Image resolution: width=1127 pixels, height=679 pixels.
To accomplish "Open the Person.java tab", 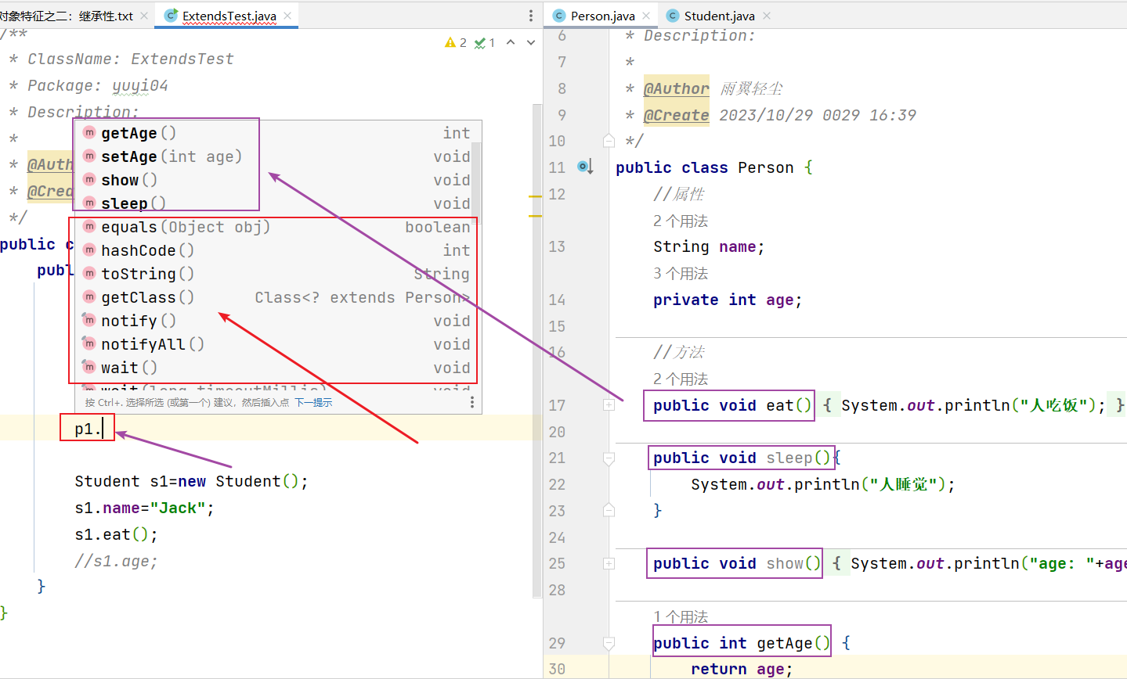I will 601,16.
